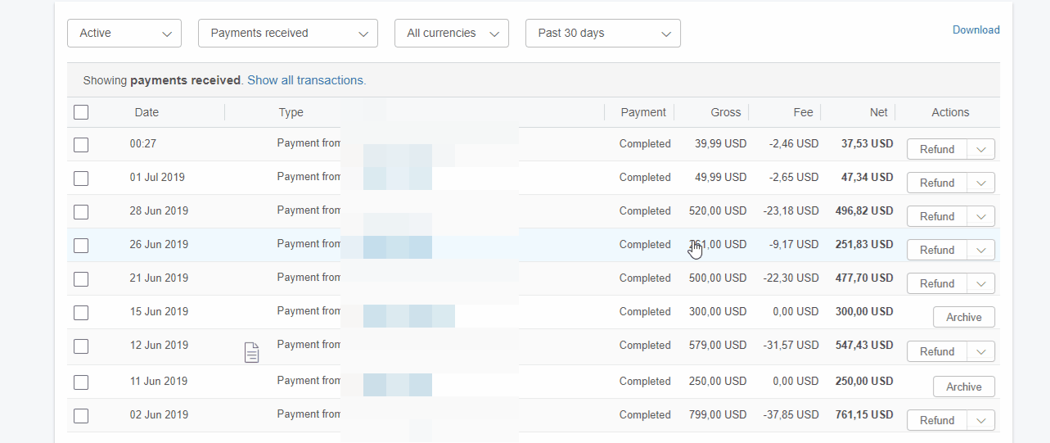The height and width of the screenshot is (443, 1050).
Task: Expand Refund arrow for 02 Jun 2019 payment
Action: tap(981, 420)
